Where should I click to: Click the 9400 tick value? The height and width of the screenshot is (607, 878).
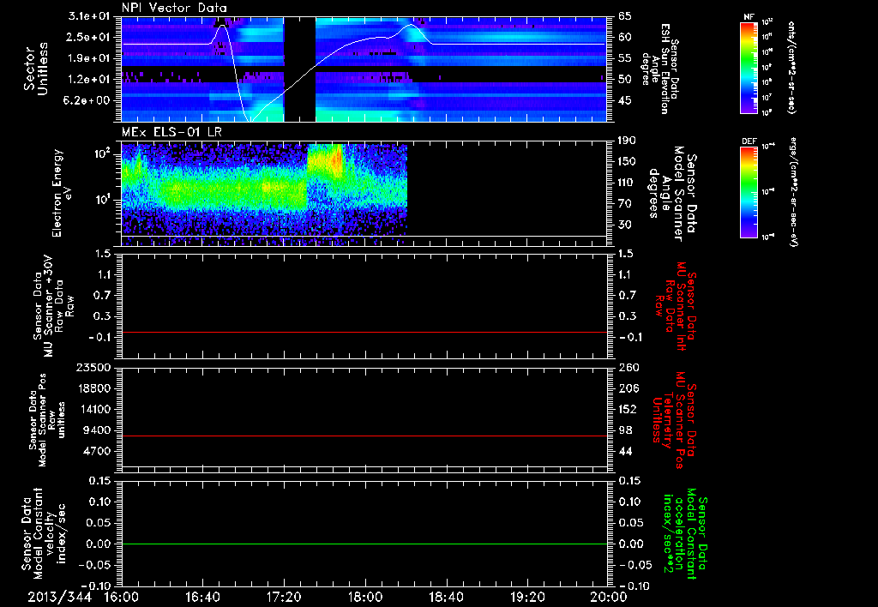(x=97, y=430)
